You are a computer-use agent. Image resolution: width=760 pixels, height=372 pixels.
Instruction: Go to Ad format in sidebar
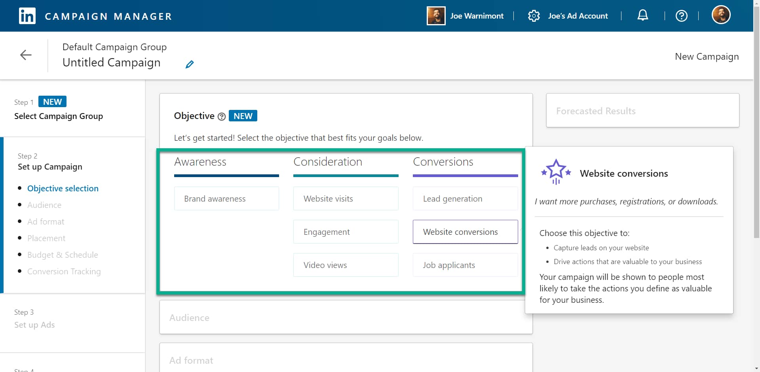tap(46, 222)
